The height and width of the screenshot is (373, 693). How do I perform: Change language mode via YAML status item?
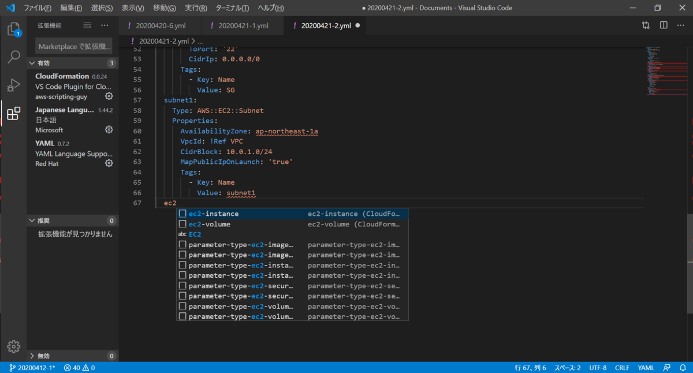646,367
